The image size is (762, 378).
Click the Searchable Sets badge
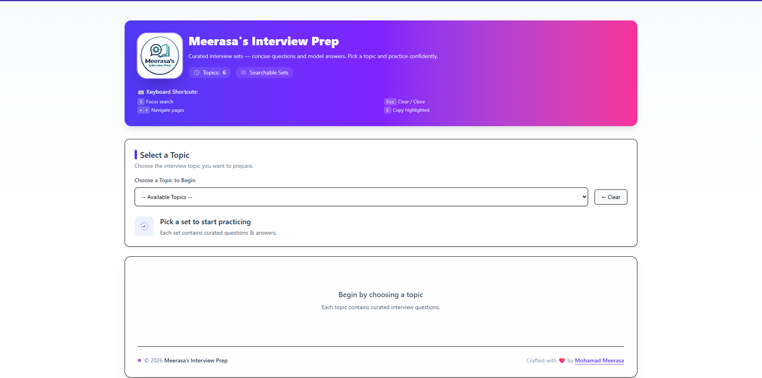264,72
